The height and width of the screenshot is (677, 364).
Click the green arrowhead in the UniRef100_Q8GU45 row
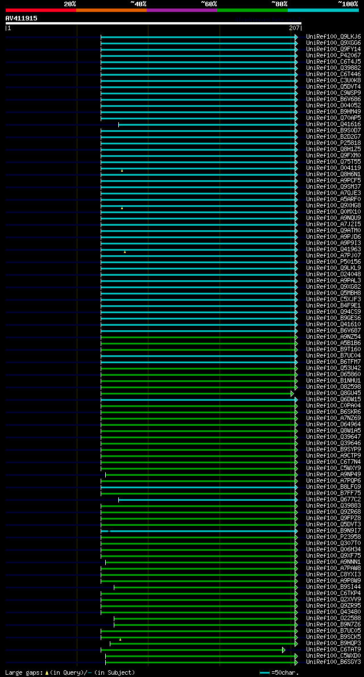292,393
